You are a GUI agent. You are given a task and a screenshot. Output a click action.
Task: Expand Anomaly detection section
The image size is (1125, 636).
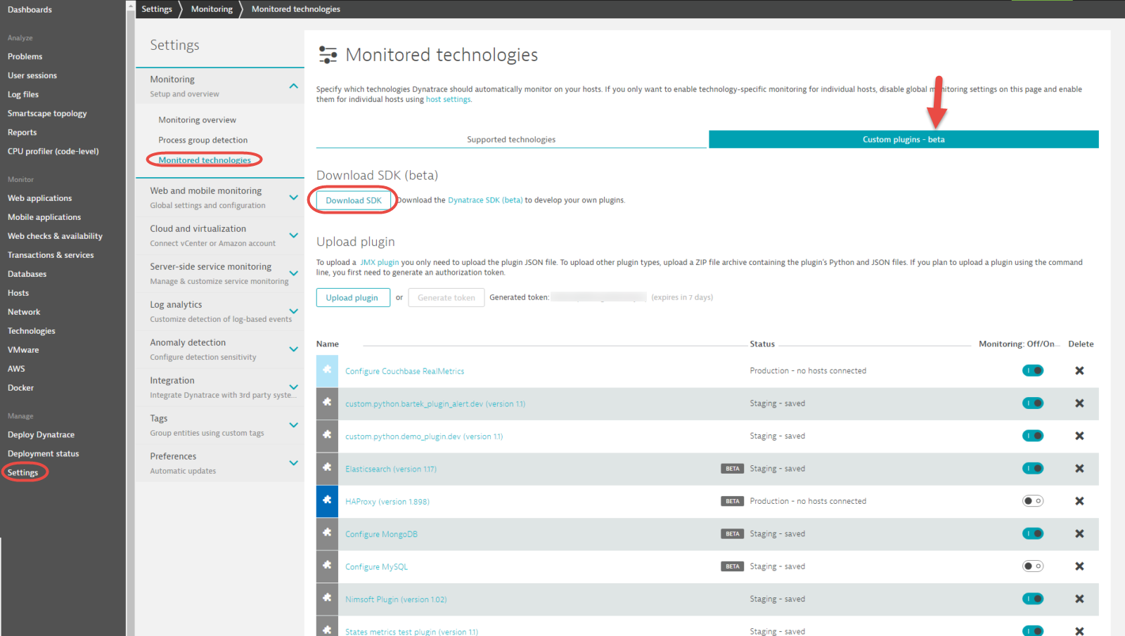coord(293,349)
